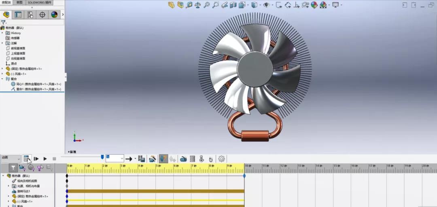Toggle Hide/Show Items eye icon
437x207 pixels.
266,5
